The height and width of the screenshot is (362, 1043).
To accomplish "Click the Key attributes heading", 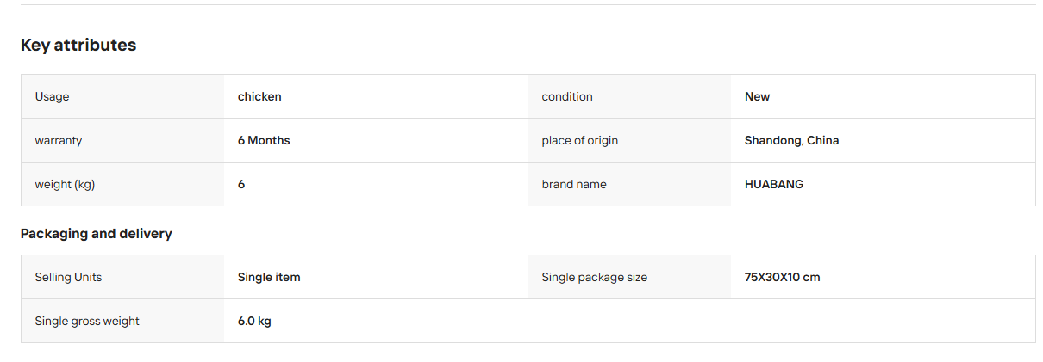I will pyautogui.click(x=78, y=46).
